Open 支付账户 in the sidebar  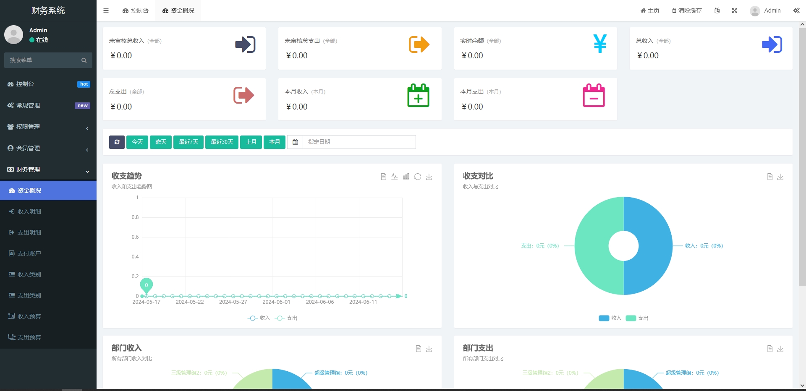(48, 253)
